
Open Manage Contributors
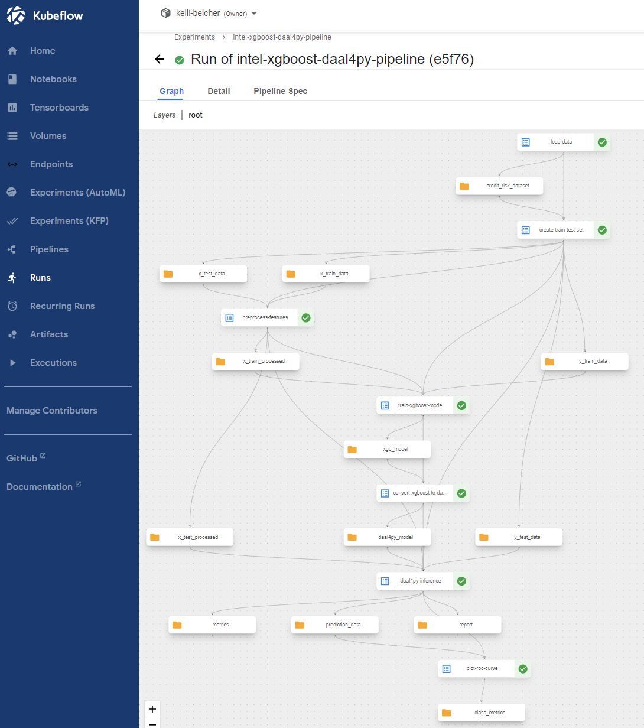point(52,411)
